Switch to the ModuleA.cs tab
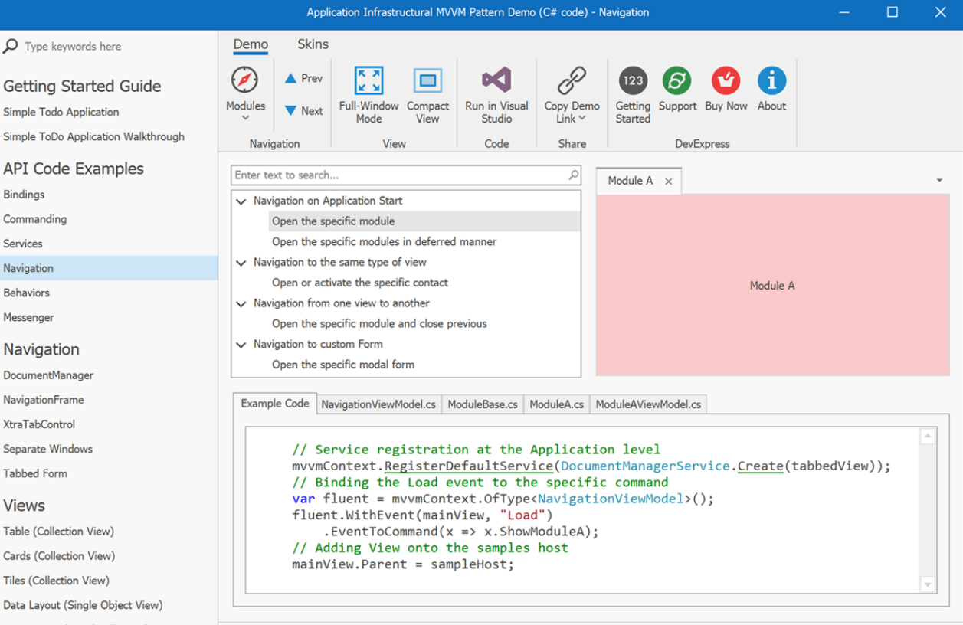The height and width of the screenshot is (625, 963). [x=556, y=404]
